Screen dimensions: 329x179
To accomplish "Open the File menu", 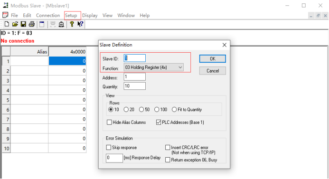I will 14,15.
